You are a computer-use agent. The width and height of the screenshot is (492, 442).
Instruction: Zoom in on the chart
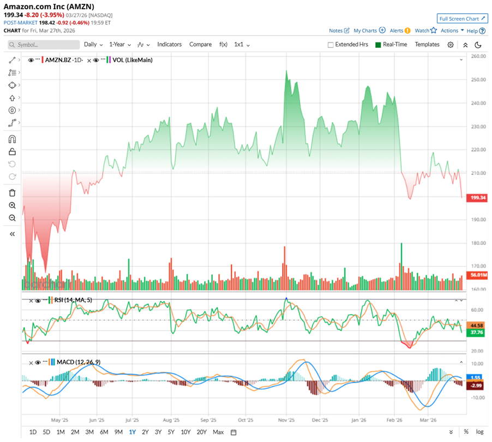click(12, 205)
